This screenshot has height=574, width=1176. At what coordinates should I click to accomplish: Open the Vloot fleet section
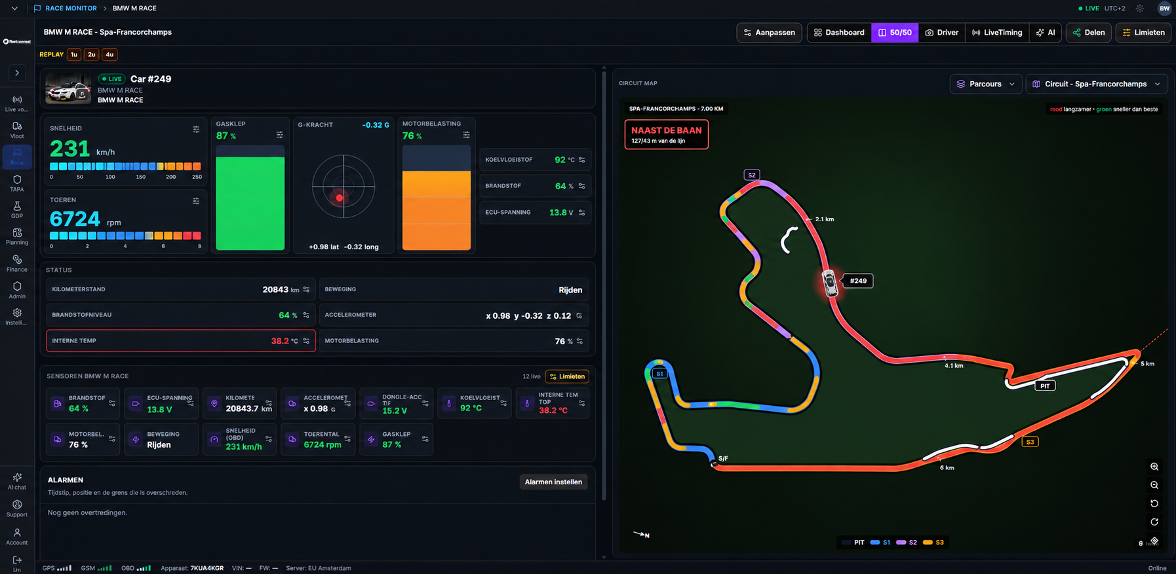pos(17,130)
